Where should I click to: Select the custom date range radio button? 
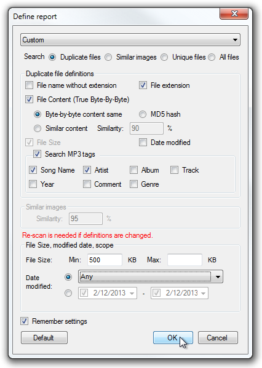pos(68,293)
